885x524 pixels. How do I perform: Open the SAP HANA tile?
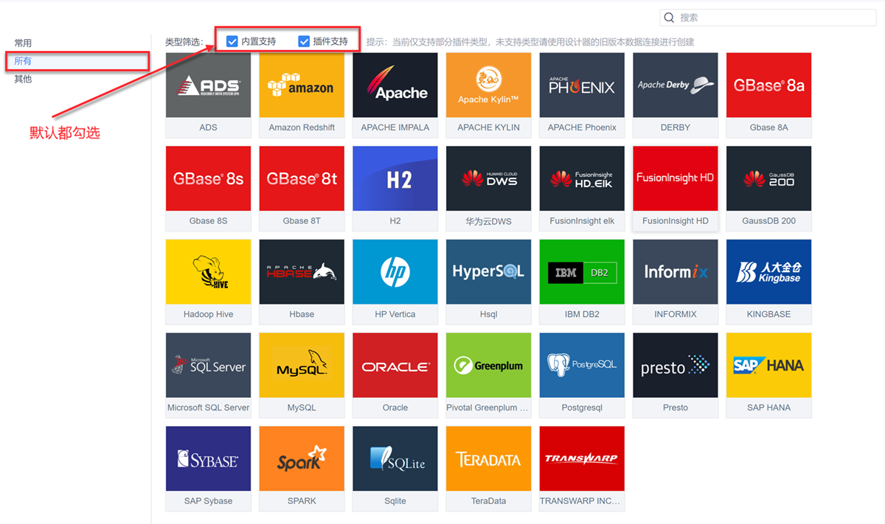tap(768, 376)
